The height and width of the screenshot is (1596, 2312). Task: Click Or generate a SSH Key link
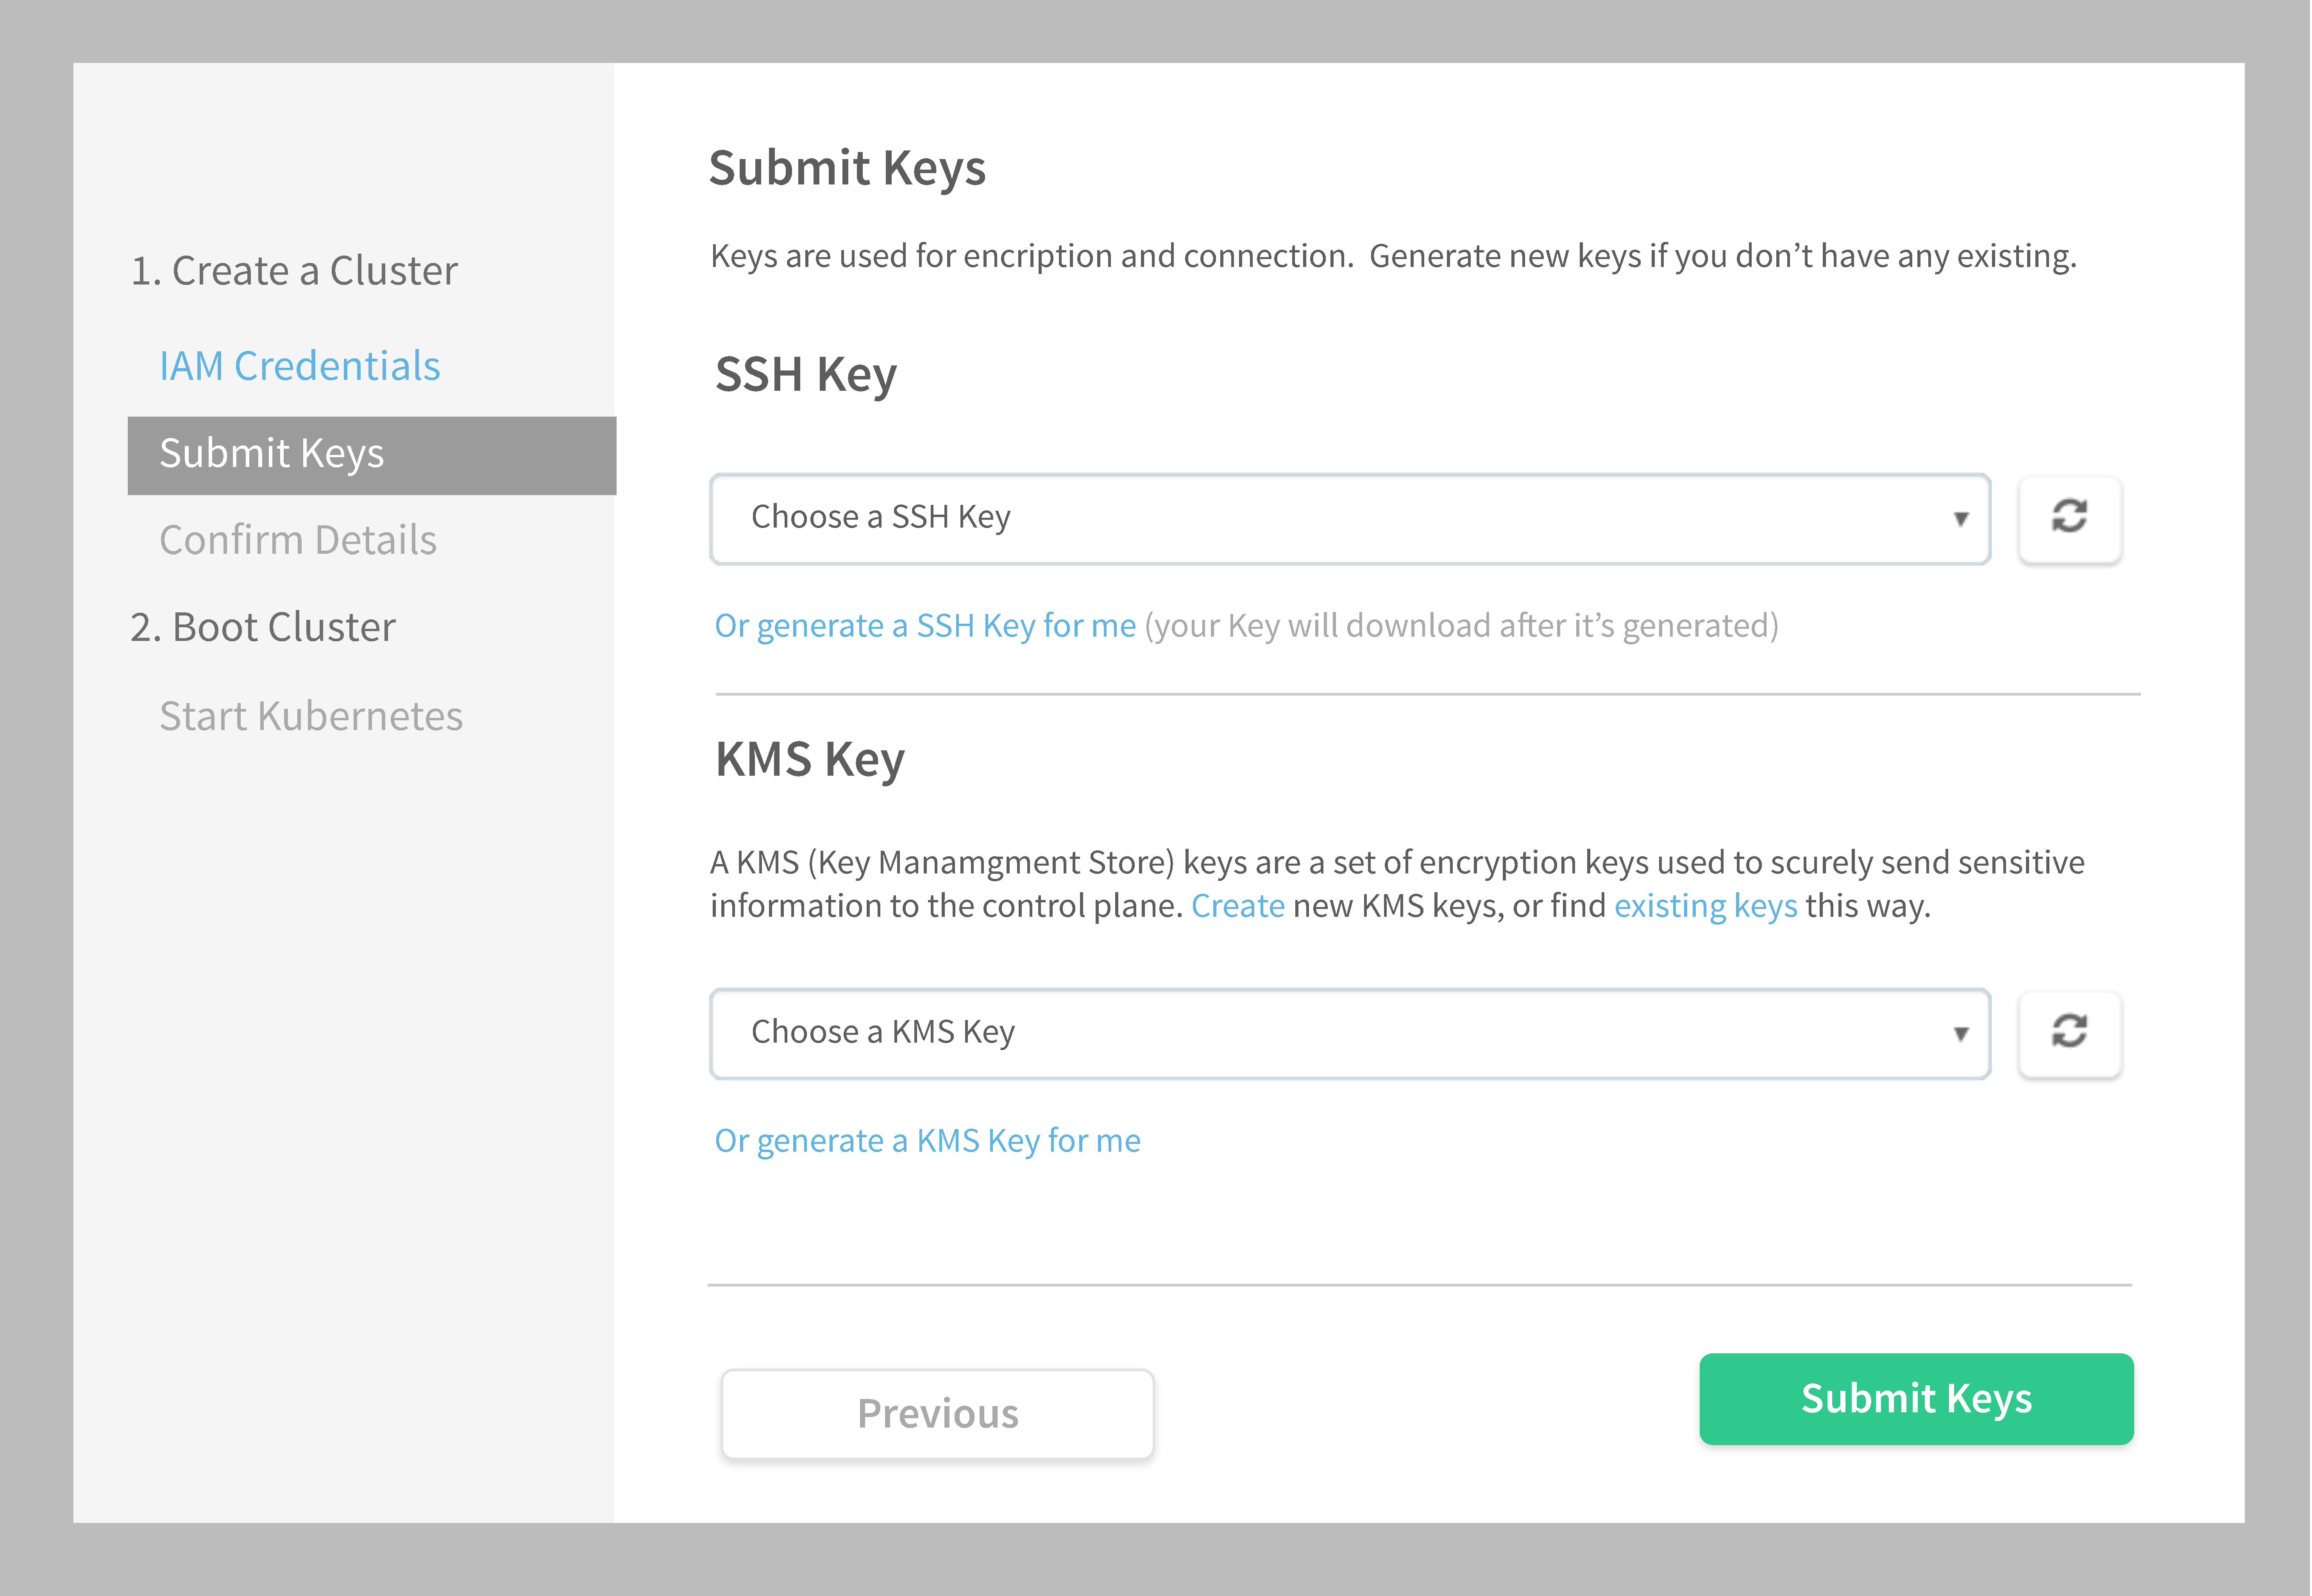(924, 626)
